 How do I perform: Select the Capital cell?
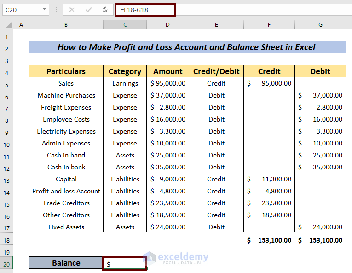[66, 179]
